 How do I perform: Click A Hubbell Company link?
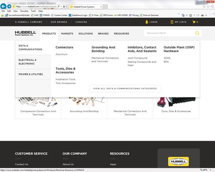click(28, 22)
